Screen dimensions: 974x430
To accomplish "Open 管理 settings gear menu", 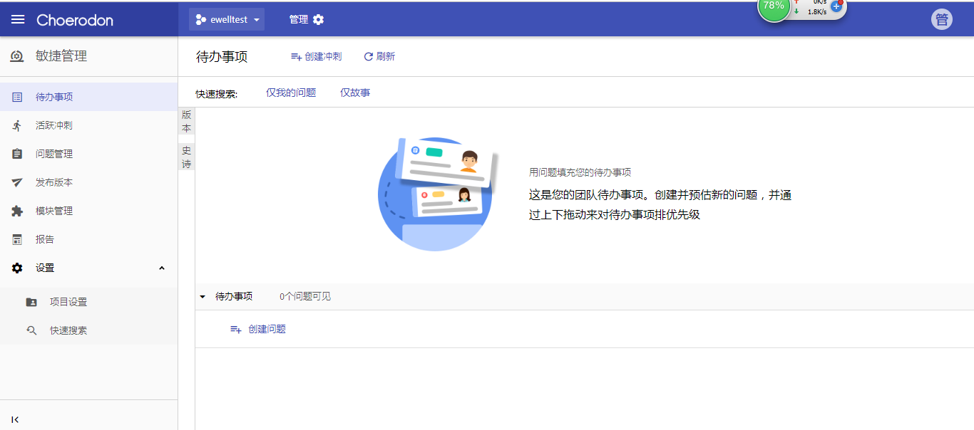I will [307, 19].
